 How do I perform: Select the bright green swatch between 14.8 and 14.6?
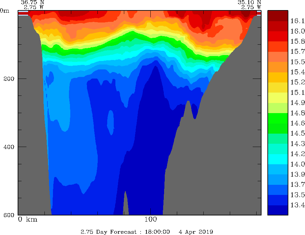pos(278,118)
